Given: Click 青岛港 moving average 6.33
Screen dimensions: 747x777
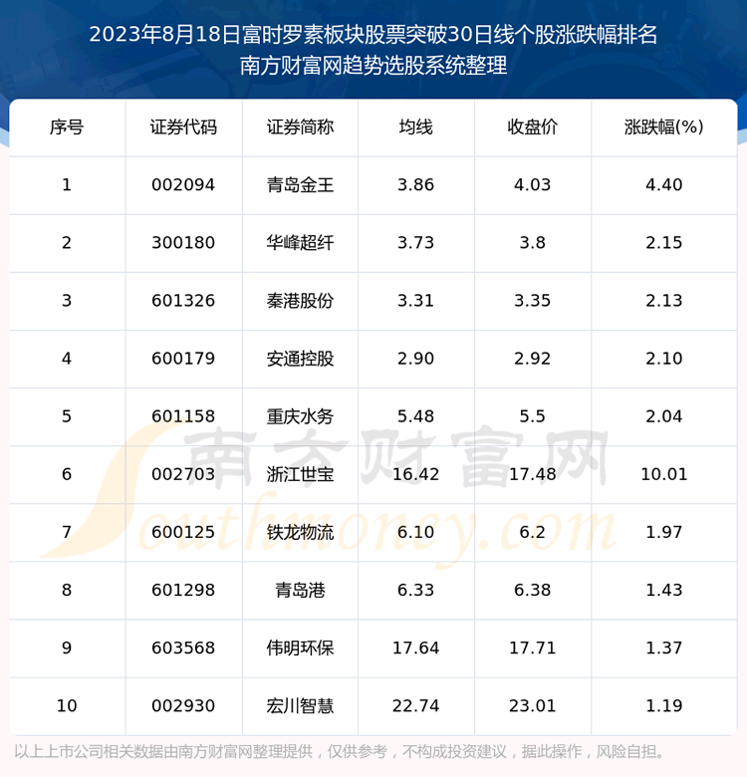Looking at the screenshot, I should [x=415, y=591].
